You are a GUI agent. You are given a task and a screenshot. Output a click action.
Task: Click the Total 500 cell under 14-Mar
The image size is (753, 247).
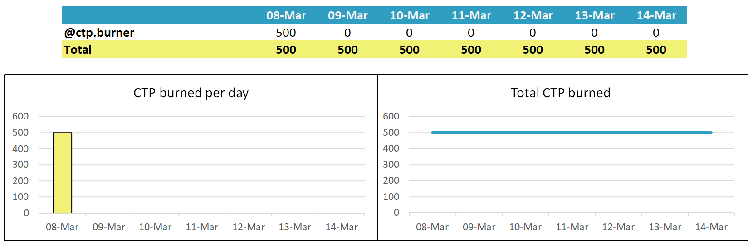pyautogui.click(x=656, y=50)
